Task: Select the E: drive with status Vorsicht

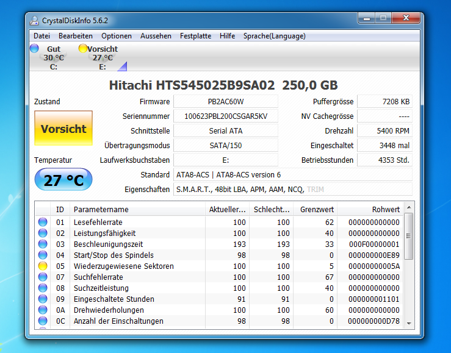Action: [x=103, y=58]
